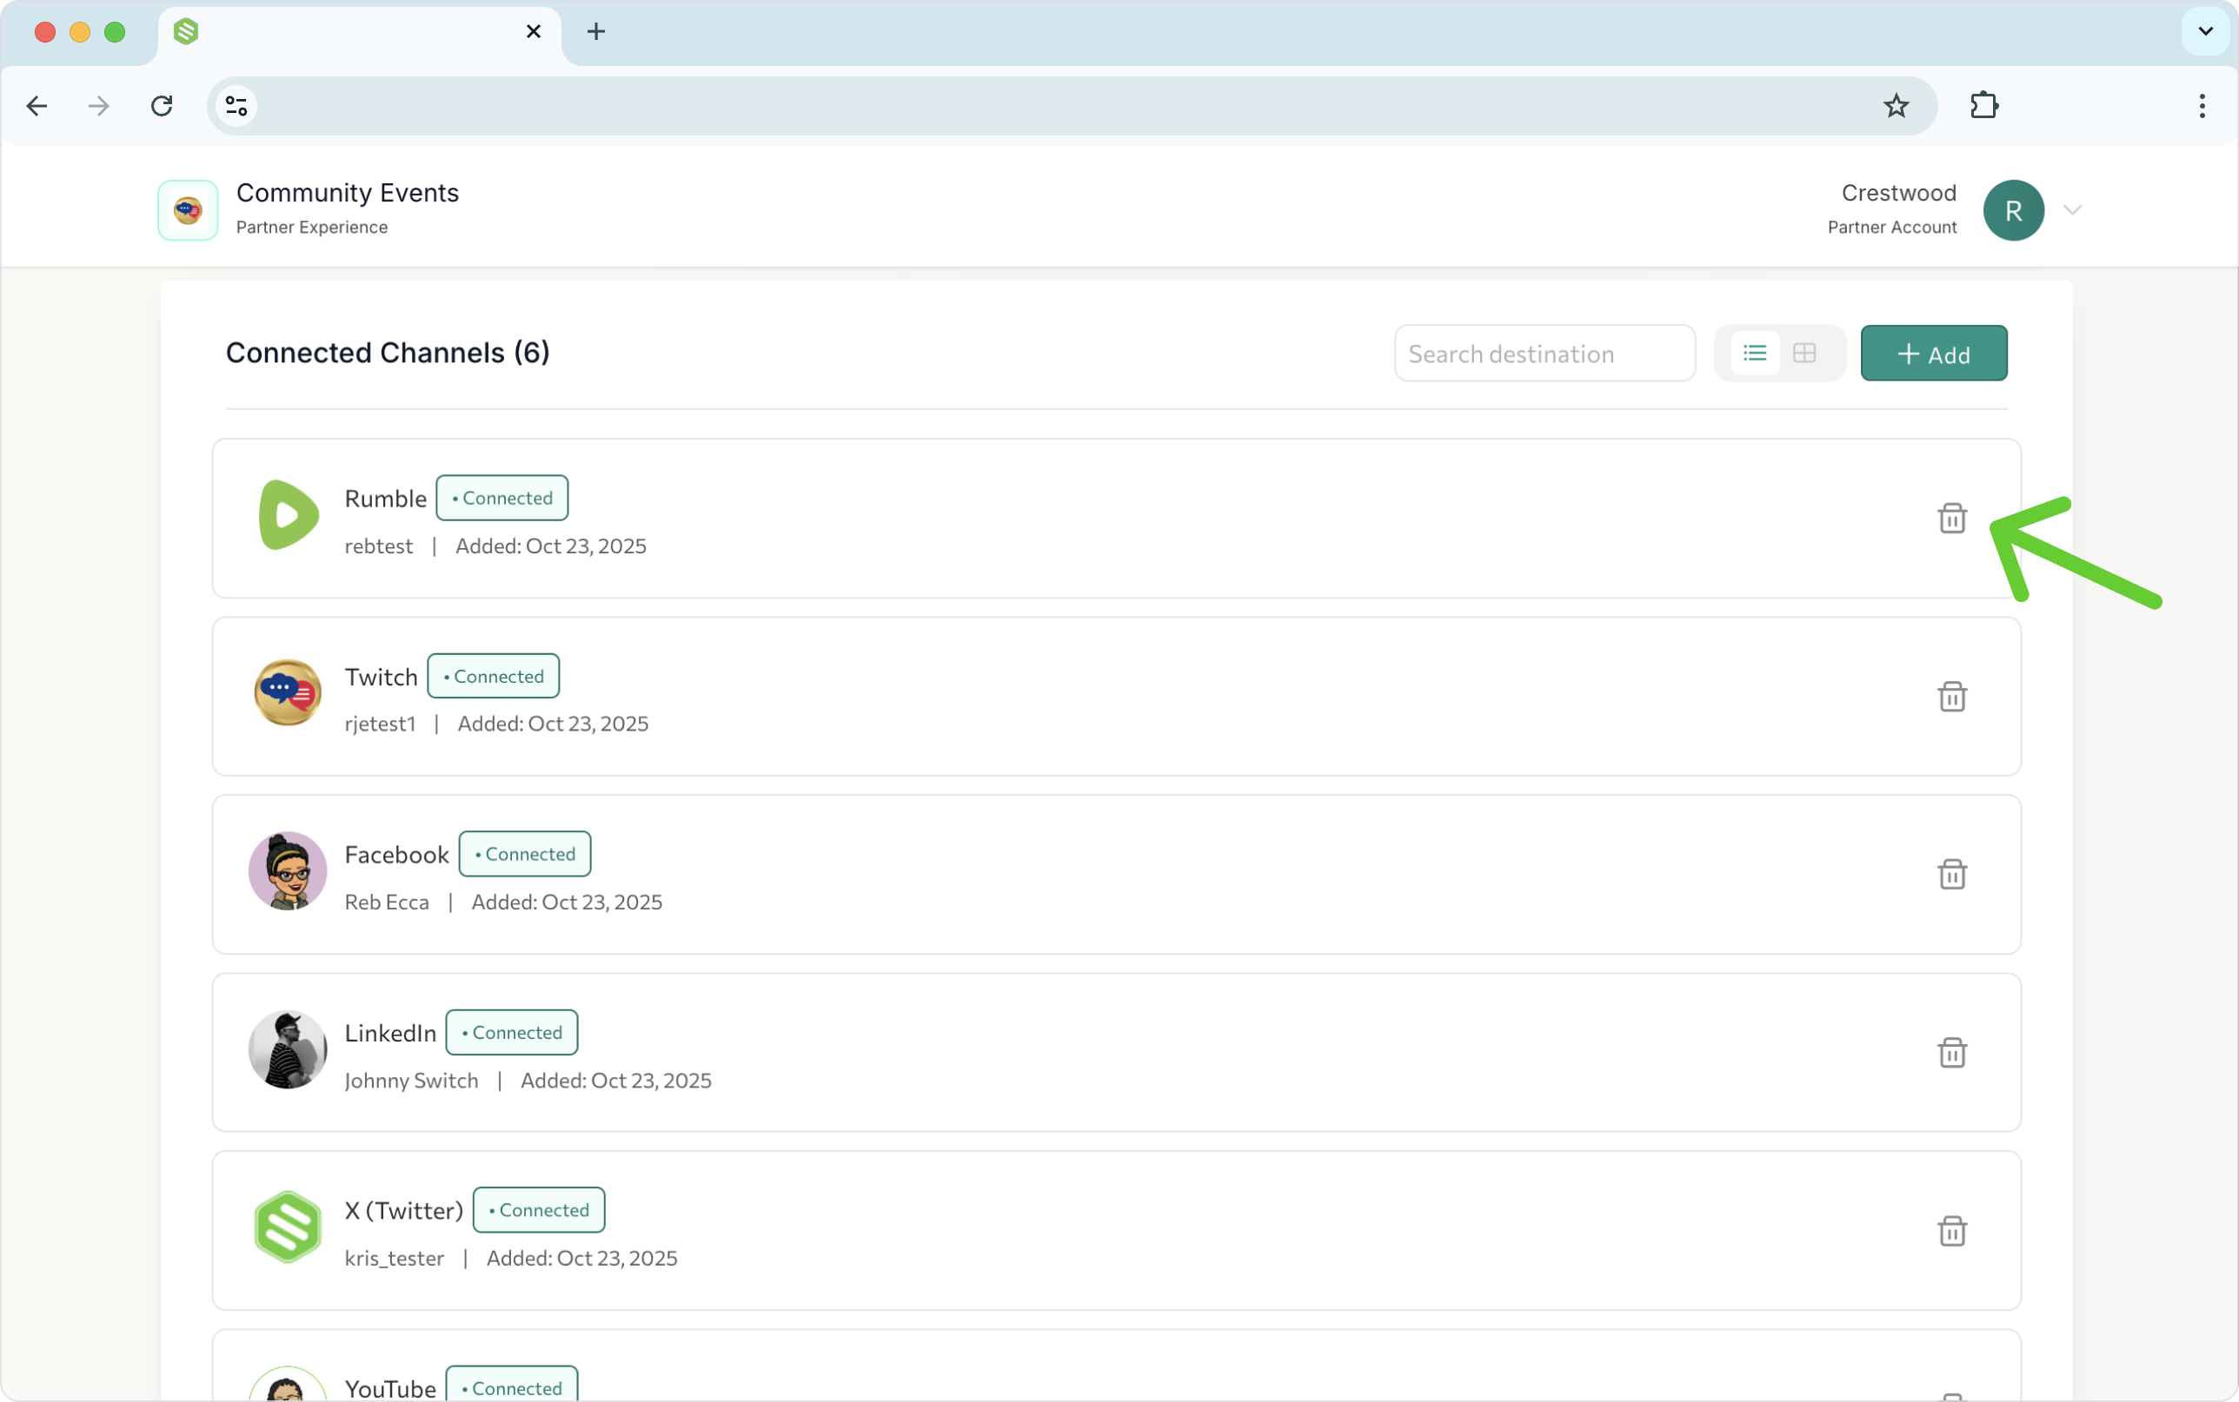This screenshot has width=2239, height=1402.
Task: Click the rebtest account name
Action: tap(378, 546)
